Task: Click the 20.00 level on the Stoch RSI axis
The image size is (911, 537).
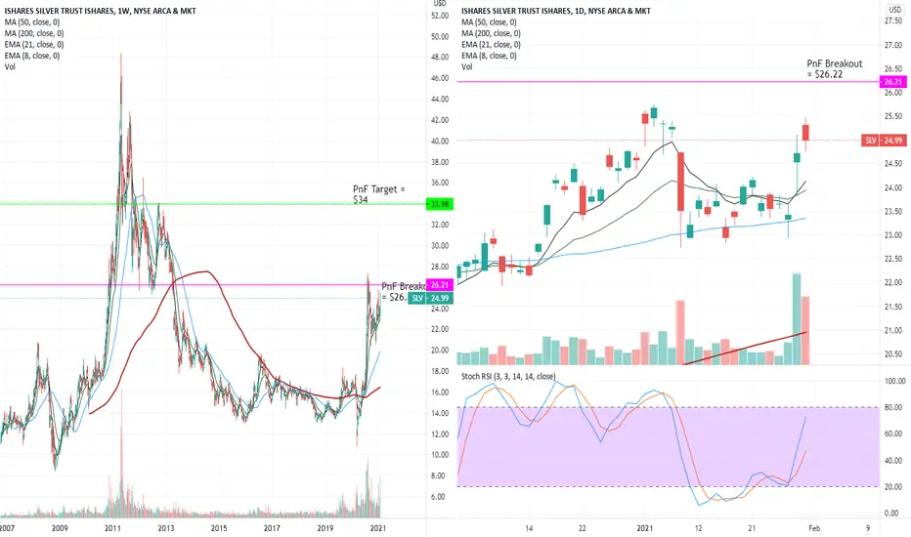Action: coord(894,487)
